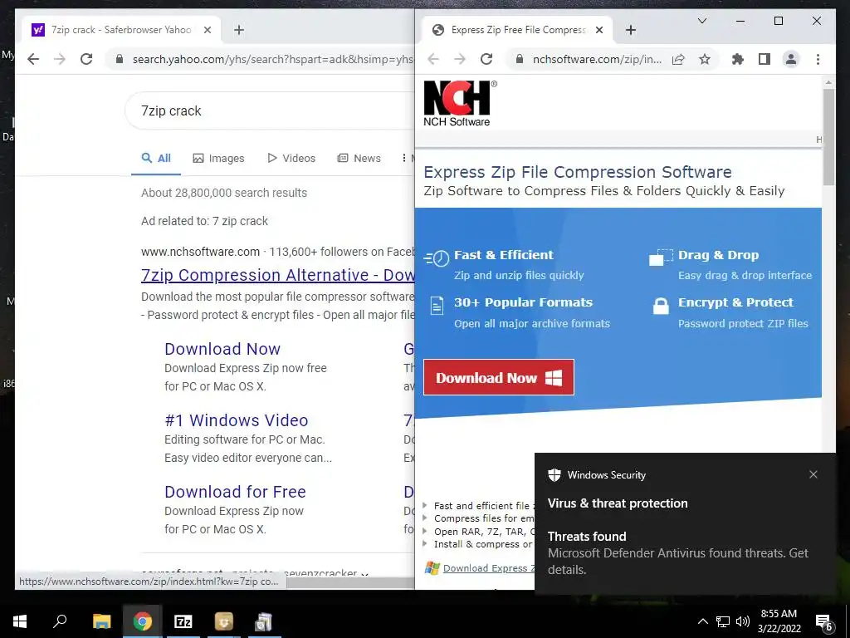Toggle Chrome side panel icon
Viewport: 850px width, 638px height.
click(765, 59)
